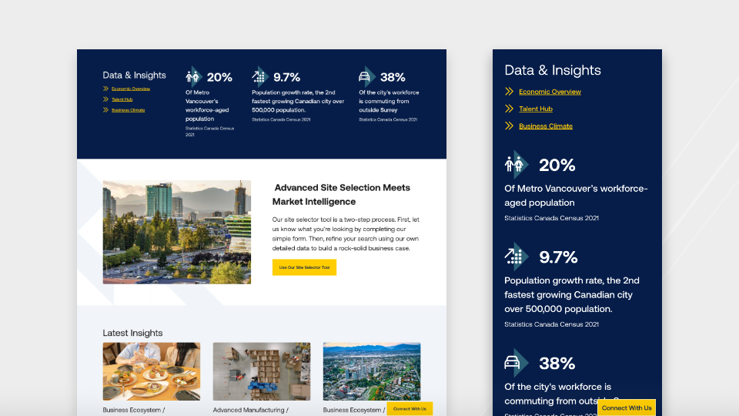Screen dimensions: 739x416
Task: Click car icon beside 38% in mobile mockup
Action: click(x=515, y=363)
